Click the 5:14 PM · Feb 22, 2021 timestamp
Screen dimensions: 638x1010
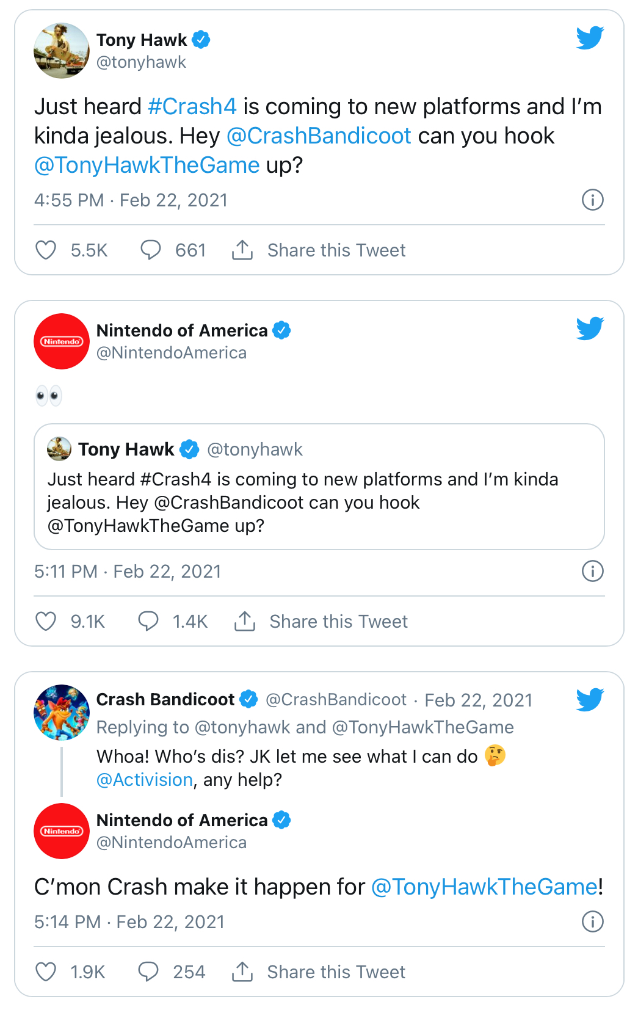tap(129, 921)
